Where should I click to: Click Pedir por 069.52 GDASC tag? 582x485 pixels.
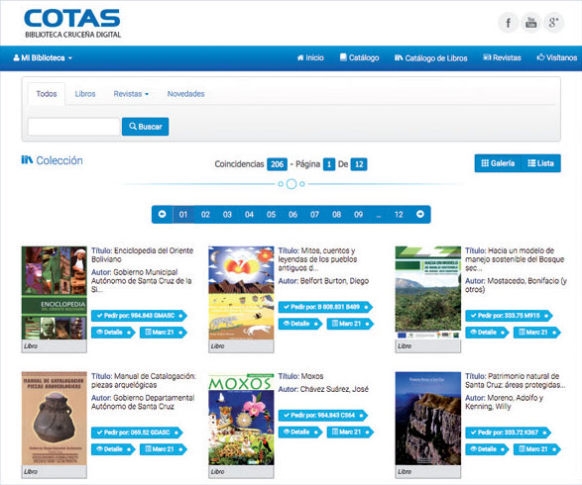point(137,433)
